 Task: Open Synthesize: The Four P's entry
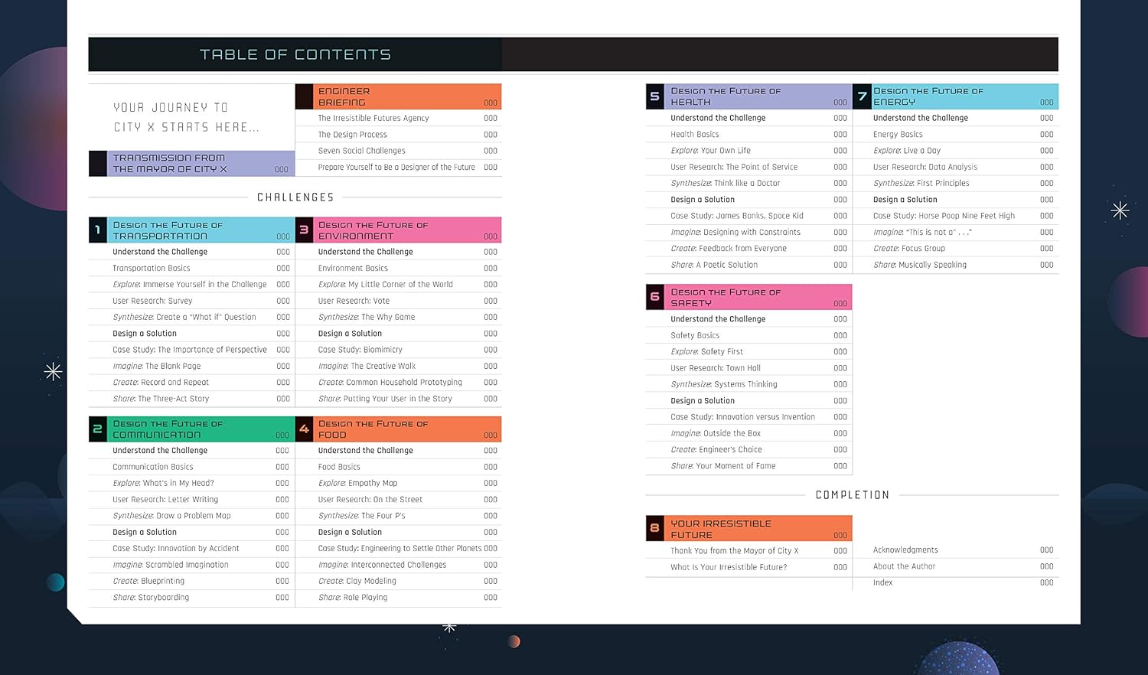tap(362, 516)
